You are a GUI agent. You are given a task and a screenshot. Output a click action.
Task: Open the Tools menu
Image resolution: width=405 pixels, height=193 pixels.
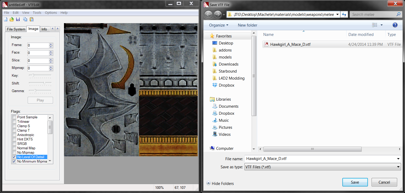(37, 12)
